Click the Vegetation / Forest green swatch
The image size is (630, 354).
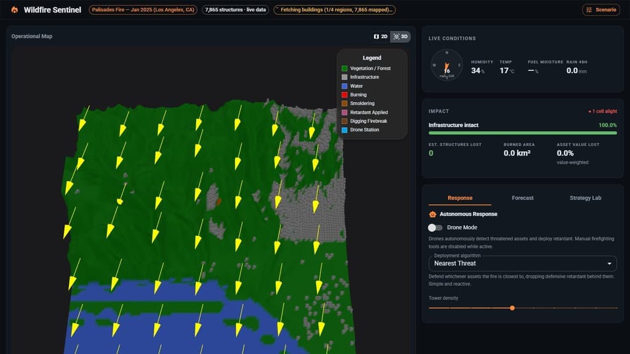pos(345,69)
